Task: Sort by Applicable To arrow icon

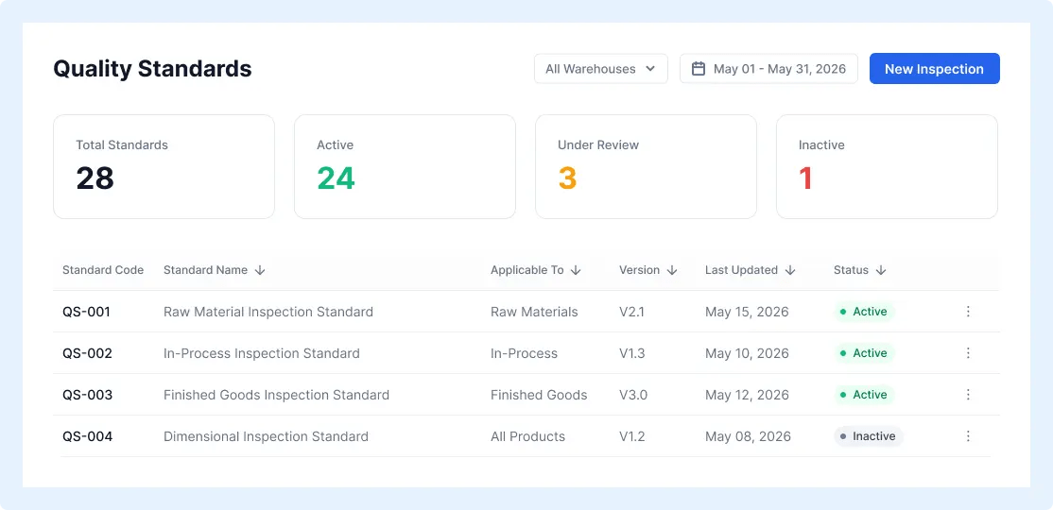Action: tap(576, 270)
